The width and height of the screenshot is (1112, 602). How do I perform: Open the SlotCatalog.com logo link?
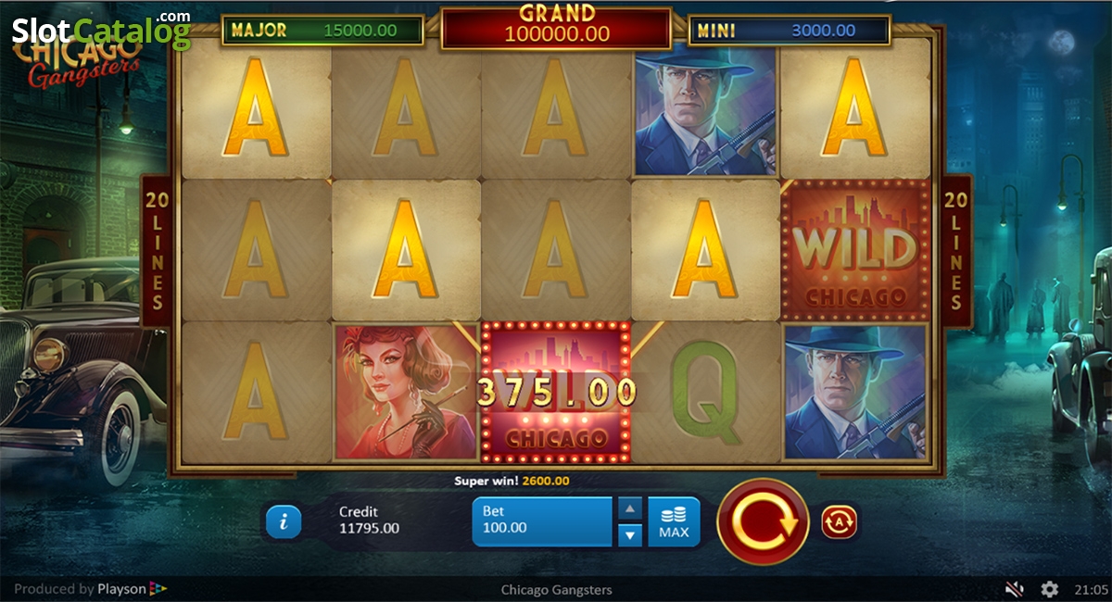click(x=101, y=30)
